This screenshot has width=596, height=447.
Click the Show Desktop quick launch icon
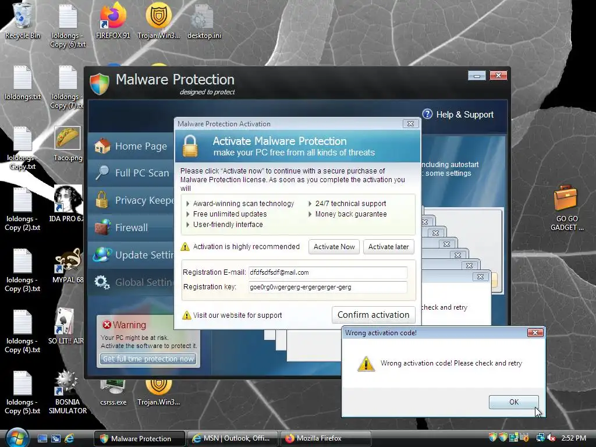42,438
